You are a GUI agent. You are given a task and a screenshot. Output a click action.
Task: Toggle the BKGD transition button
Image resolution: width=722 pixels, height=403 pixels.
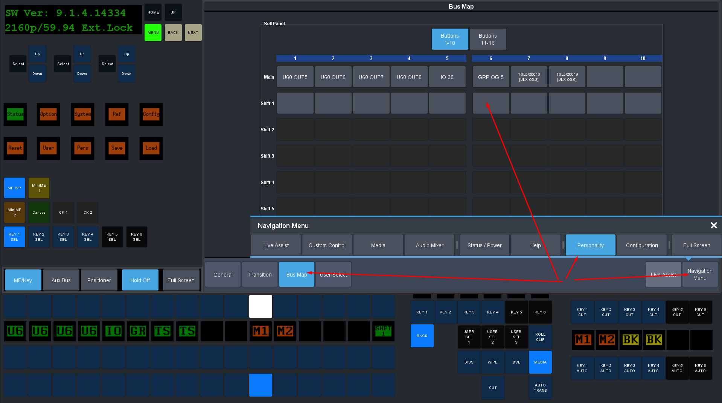(422, 336)
